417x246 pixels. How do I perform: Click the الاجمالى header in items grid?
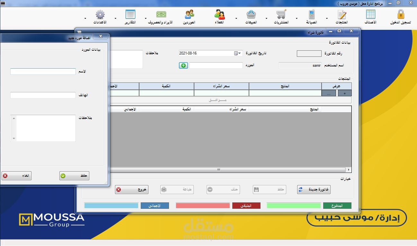pos(124,109)
